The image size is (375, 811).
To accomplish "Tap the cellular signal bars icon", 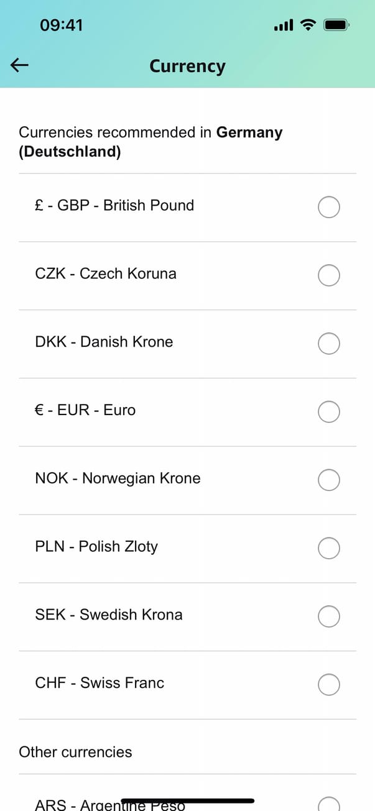I will coord(283,25).
